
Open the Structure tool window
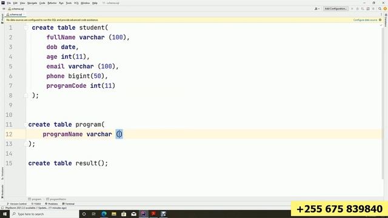coord(2,173)
